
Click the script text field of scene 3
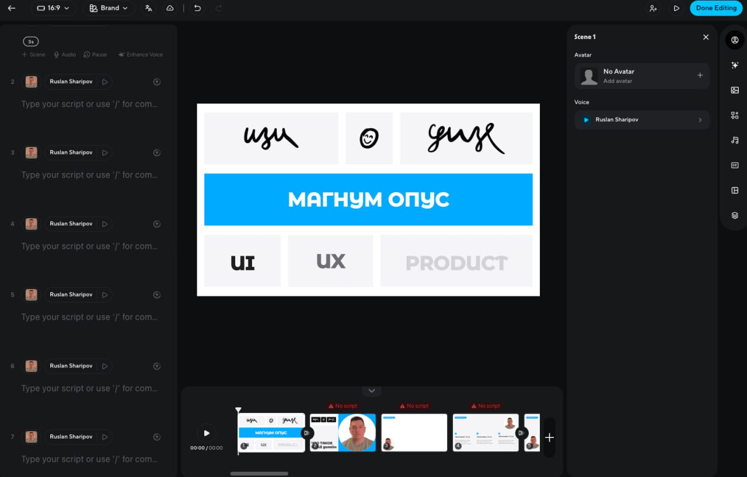[x=90, y=175]
